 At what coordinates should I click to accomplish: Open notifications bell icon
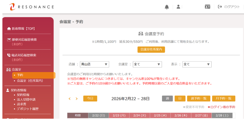tap(167, 7)
